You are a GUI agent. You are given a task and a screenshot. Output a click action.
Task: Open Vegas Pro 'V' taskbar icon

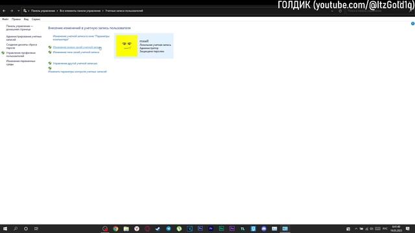(x=190, y=228)
